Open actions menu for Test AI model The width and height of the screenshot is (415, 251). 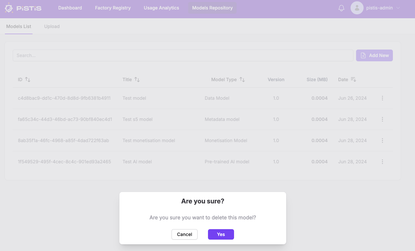coord(382,162)
